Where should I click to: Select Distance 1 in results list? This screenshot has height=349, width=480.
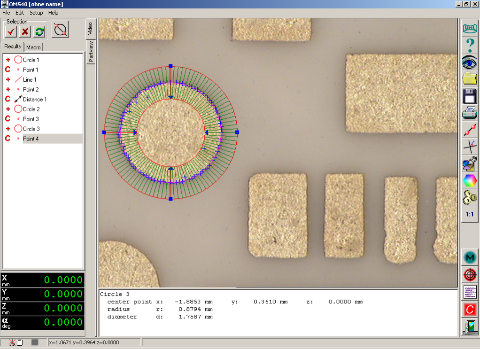(35, 100)
